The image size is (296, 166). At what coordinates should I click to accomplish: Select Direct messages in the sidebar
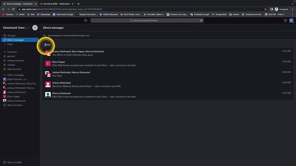(x=20, y=40)
